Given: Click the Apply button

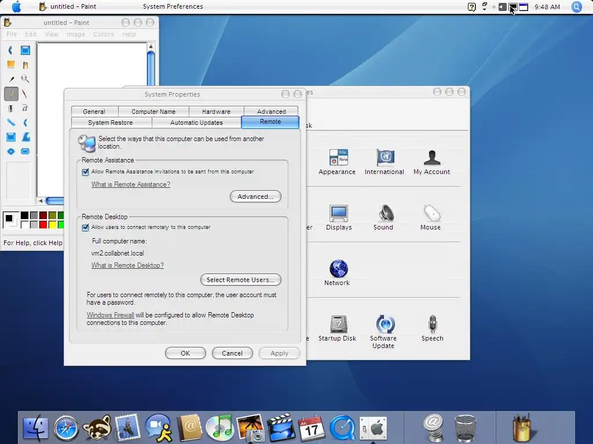Looking at the screenshot, I should coord(279,353).
